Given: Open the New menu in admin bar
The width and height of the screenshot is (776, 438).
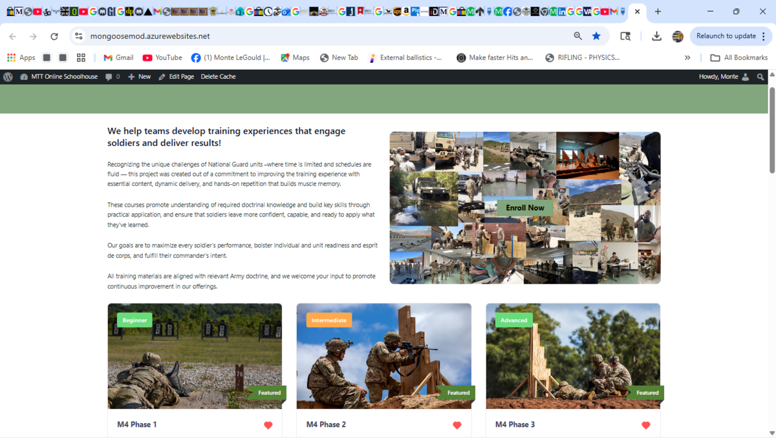Looking at the screenshot, I should (x=139, y=77).
